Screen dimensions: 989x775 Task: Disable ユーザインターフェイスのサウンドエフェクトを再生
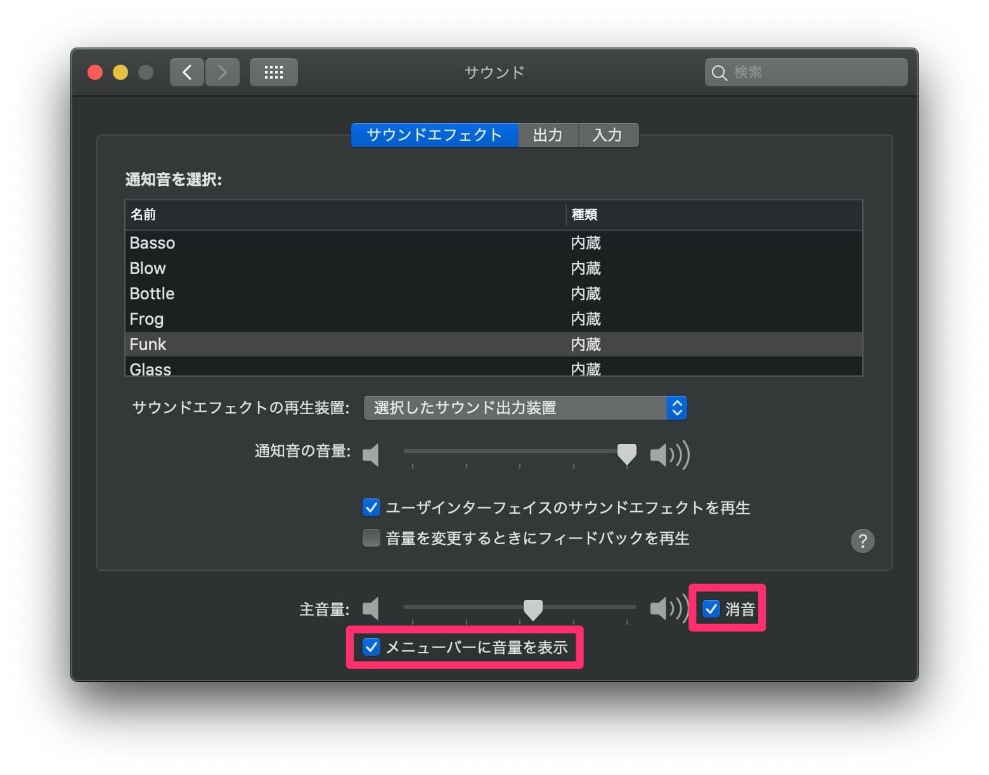pos(371,507)
